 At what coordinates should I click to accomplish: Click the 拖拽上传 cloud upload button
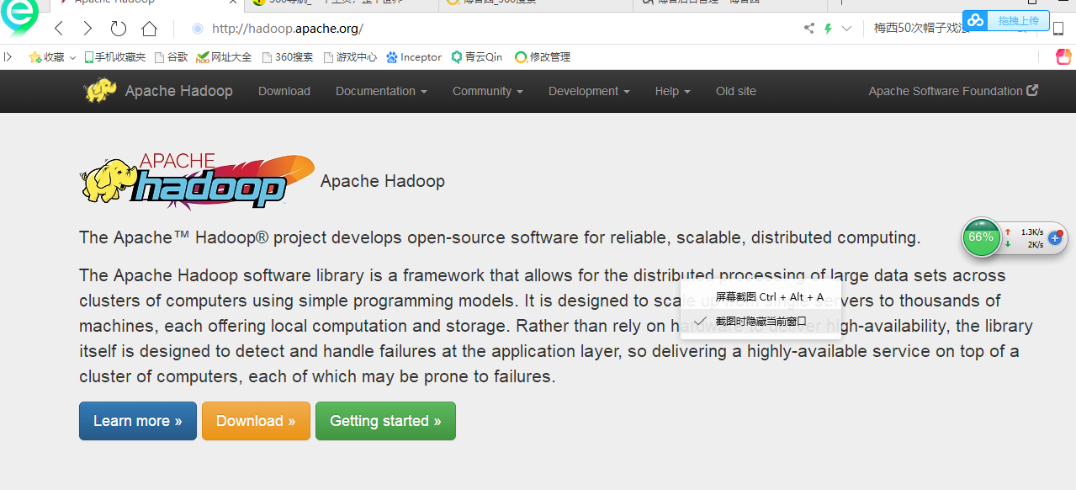(1006, 21)
